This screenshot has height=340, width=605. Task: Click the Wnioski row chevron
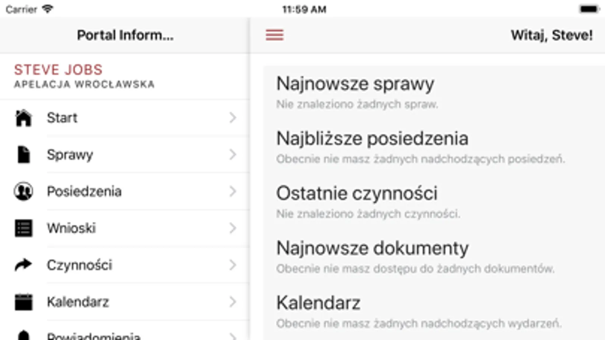click(233, 228)
